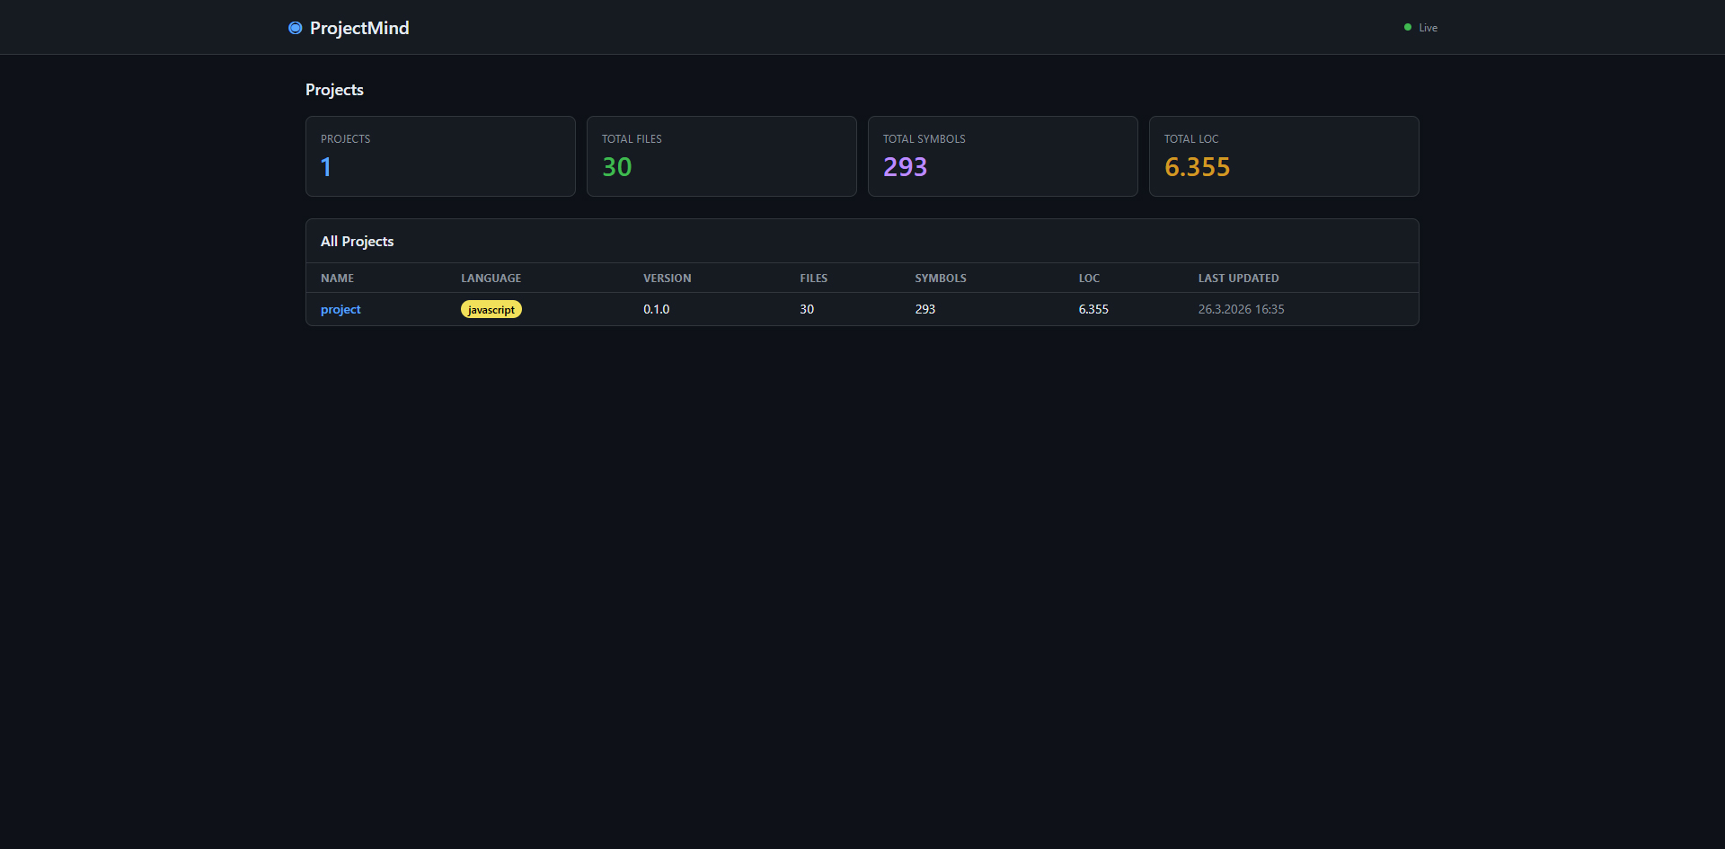Click the green Live status dot
This screenshot has width=1725, height=849.
point(1407,28)
